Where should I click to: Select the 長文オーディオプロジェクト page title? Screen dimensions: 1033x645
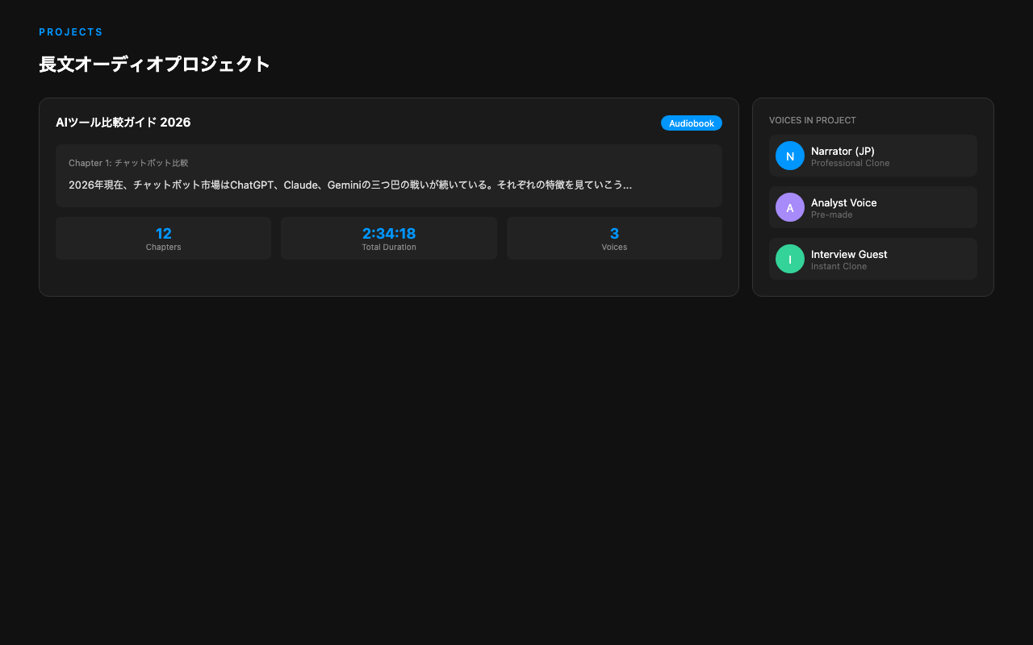pos(153,64)
